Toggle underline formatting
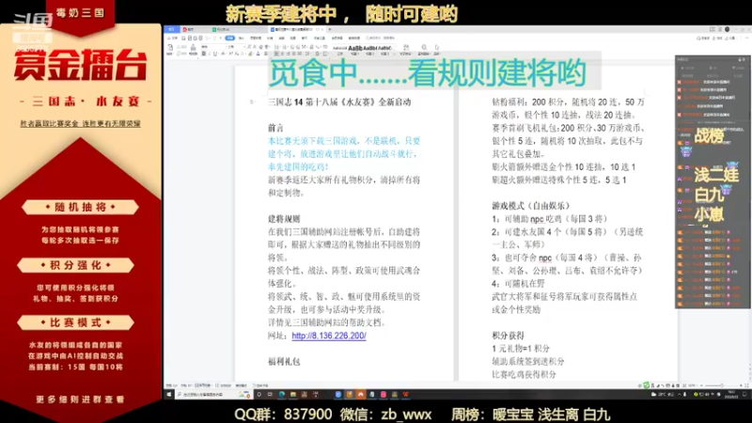The height and width of the screenshot is (423, 752). 215,54
